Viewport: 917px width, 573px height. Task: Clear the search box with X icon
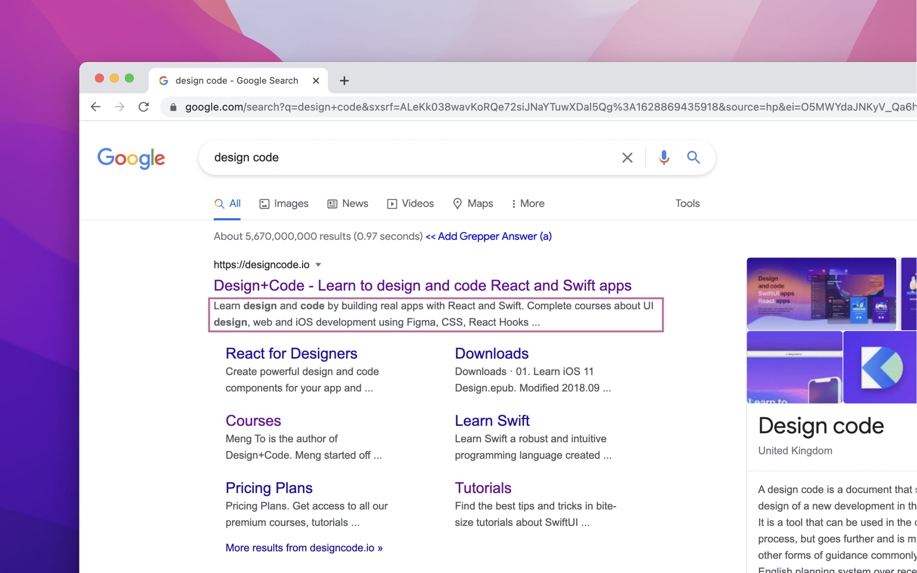(x=627, y=157)
